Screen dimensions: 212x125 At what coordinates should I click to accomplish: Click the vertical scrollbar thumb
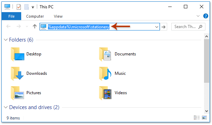(206, 61)
